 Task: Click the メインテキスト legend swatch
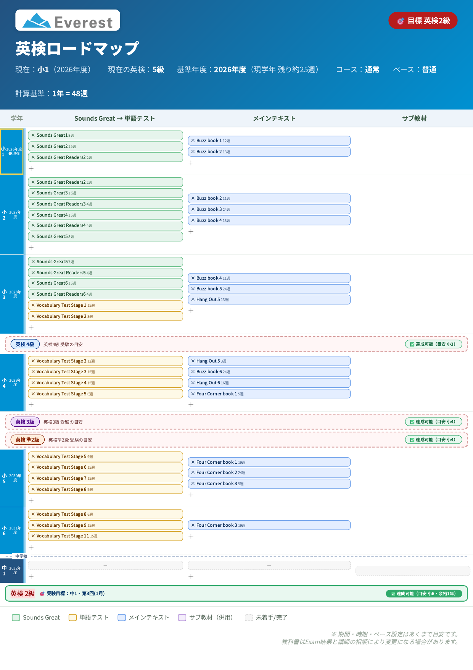coord(122,618)
